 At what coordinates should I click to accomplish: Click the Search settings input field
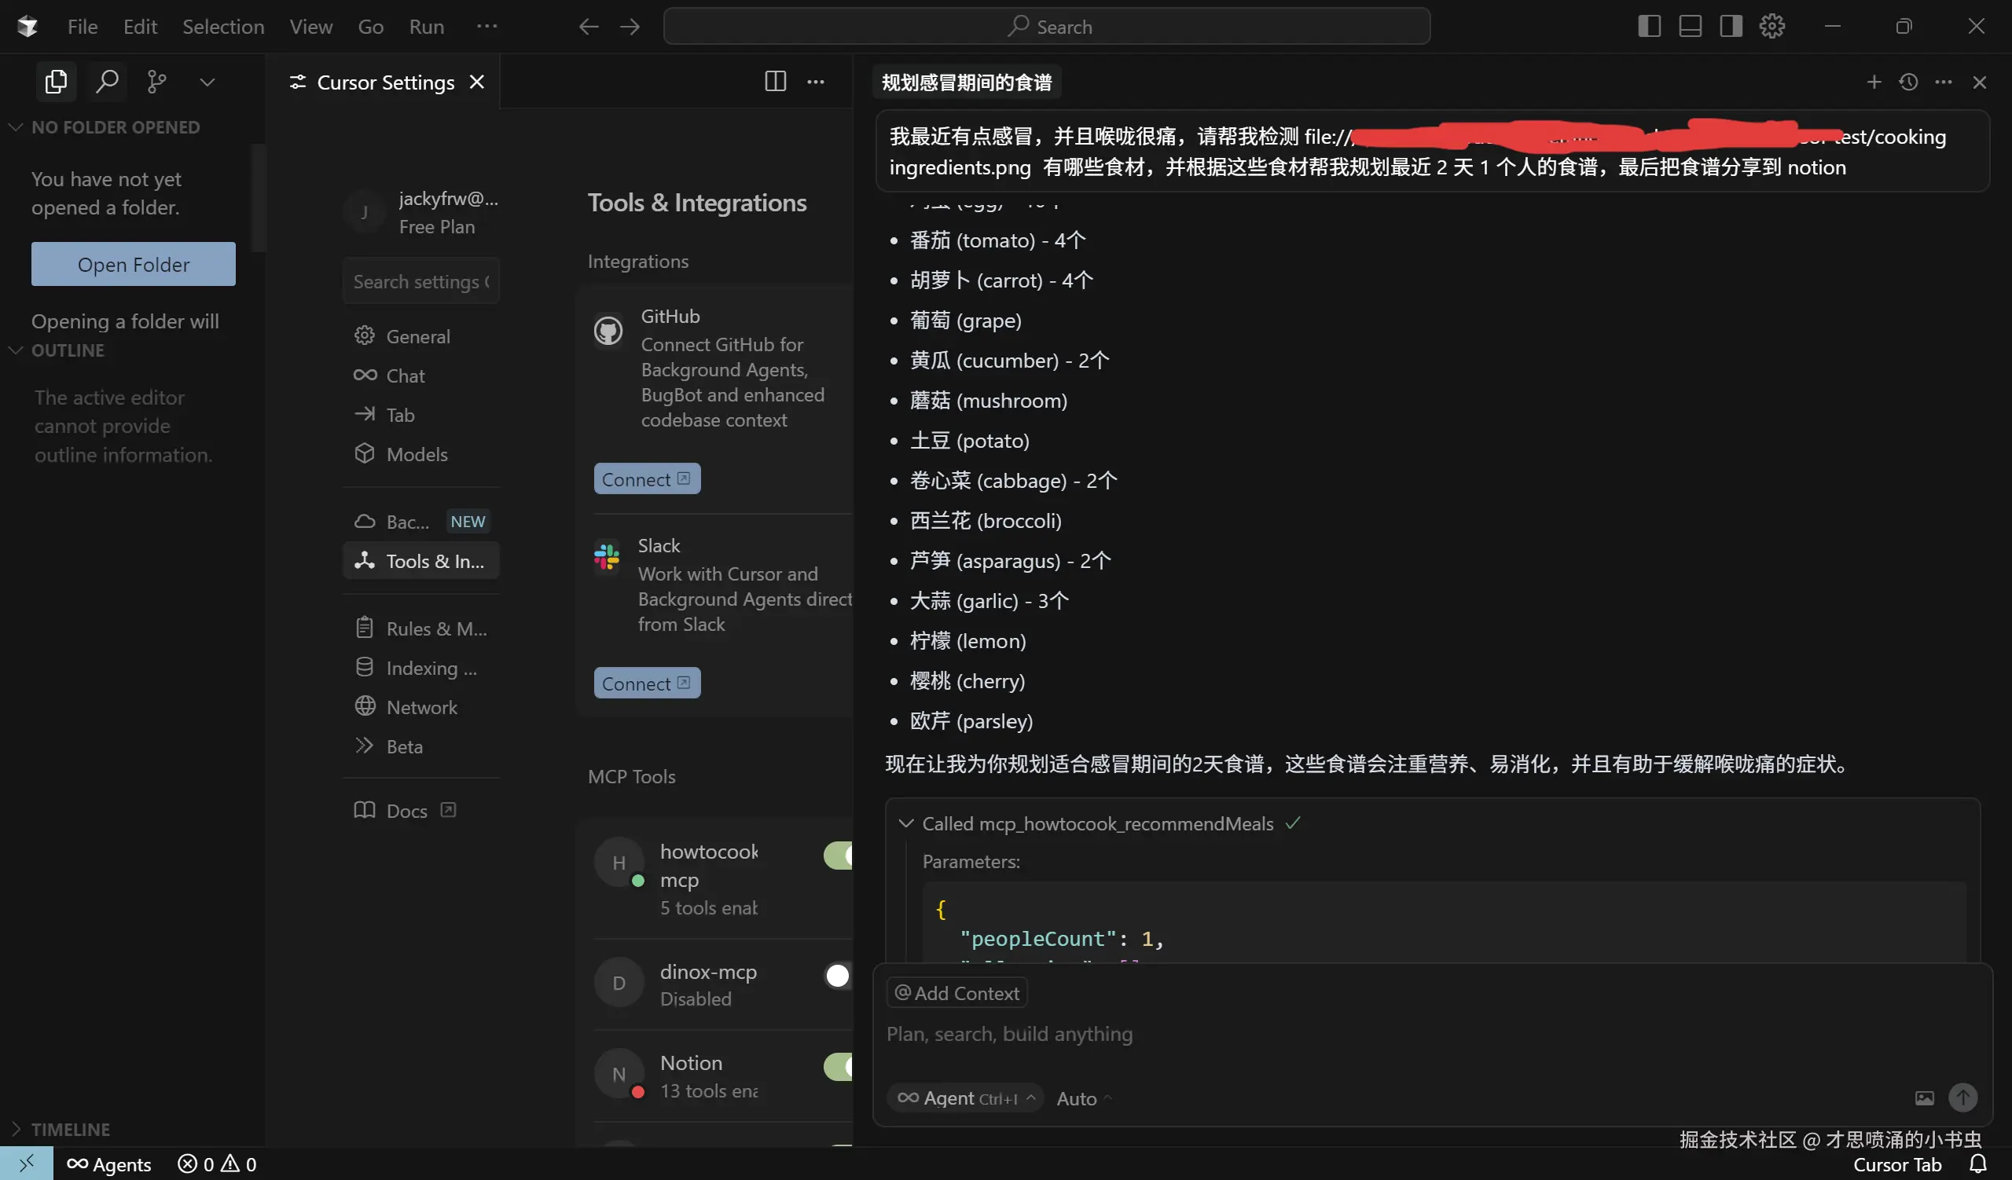420,281
